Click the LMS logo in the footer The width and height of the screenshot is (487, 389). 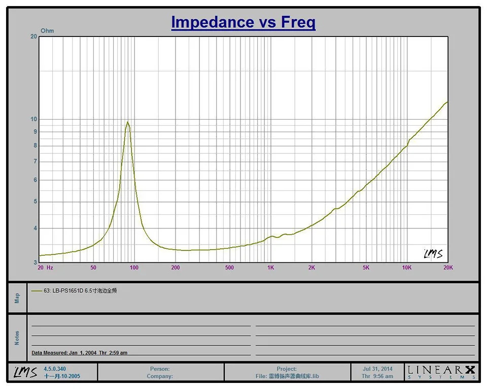click(x=25, y=372)
